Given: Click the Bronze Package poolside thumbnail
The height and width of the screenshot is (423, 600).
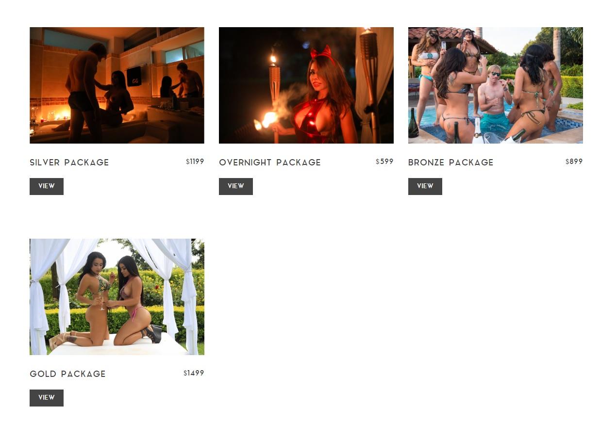Looking at the screenshot, I should [496, 85].
